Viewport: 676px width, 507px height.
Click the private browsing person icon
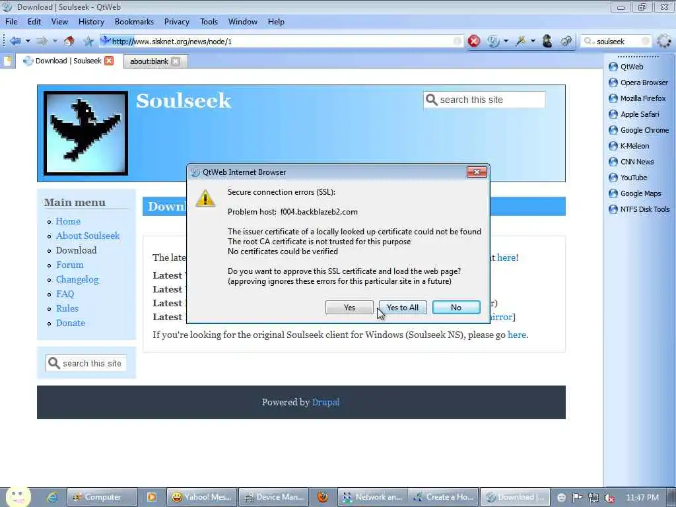[547, 42]
